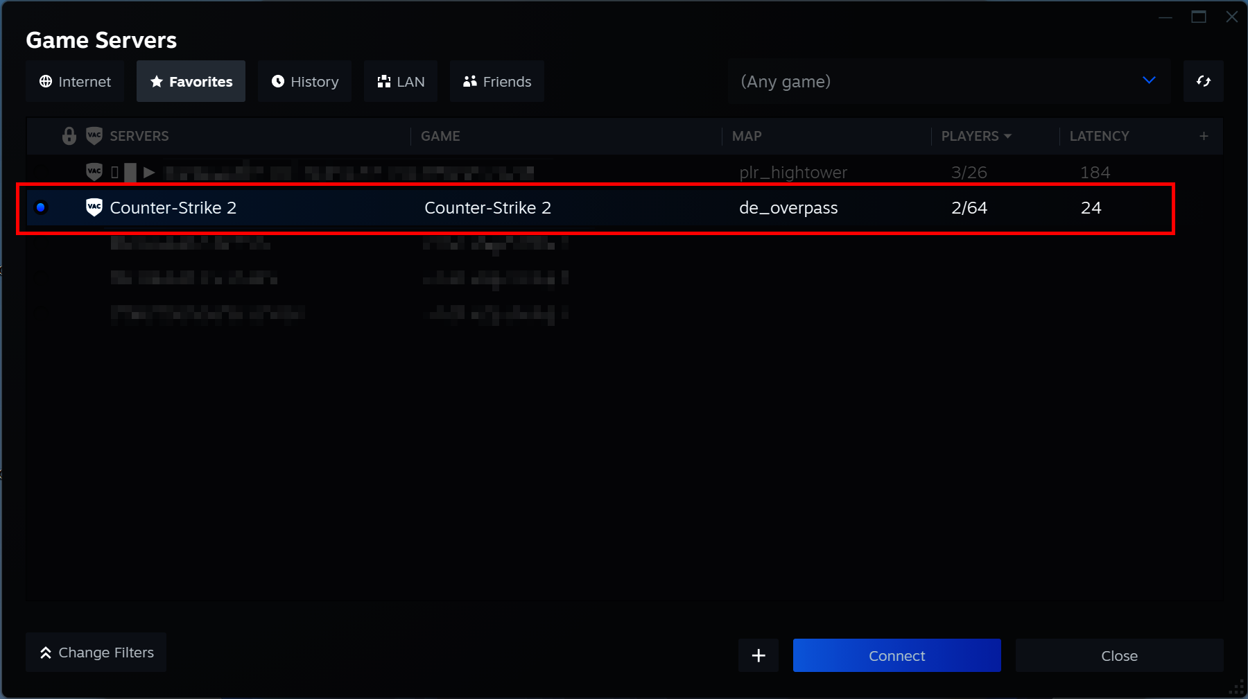Expand Change Filters options
The width and height of the screenshot is (1248, 699).
coord(95,652)
